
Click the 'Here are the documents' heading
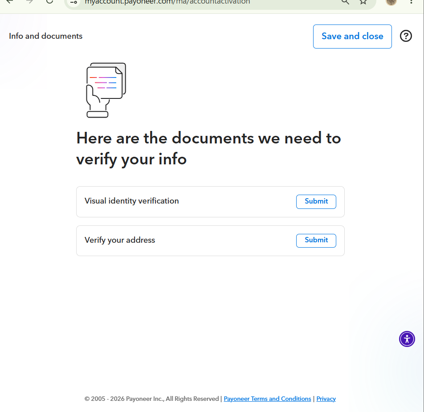tap(208, 148)
